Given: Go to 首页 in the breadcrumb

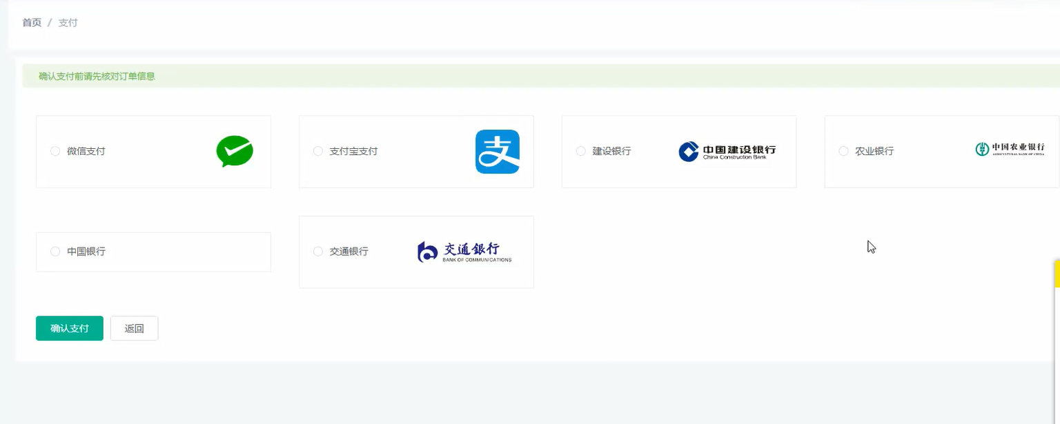Looking at the screenshot, I should pyautogui.click(x=32, y=23).
